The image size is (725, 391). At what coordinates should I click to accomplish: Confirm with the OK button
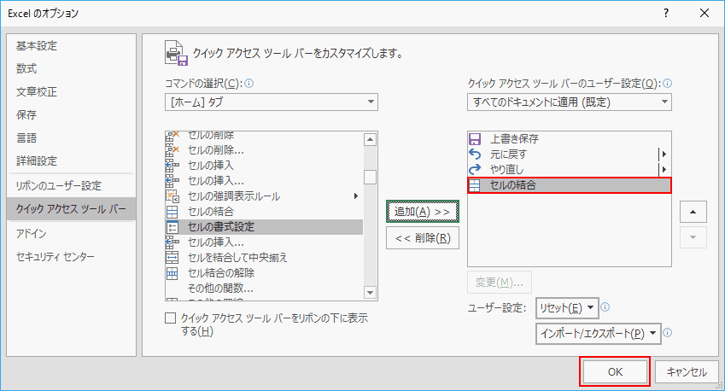[x=615, y=372]
